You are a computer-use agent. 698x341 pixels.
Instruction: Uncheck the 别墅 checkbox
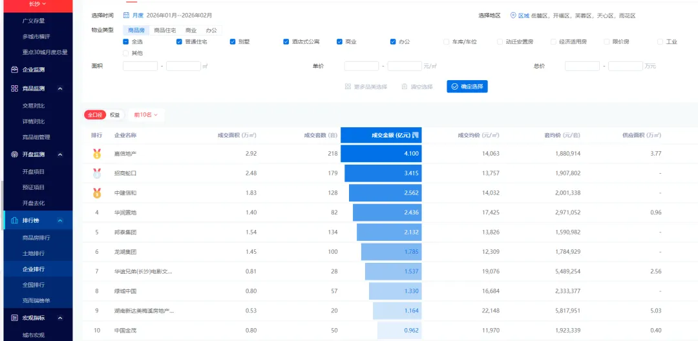coord(233,42)
